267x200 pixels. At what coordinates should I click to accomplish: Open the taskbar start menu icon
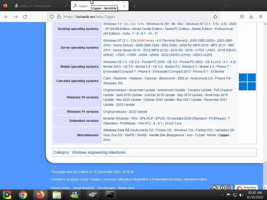click(7, 195)
